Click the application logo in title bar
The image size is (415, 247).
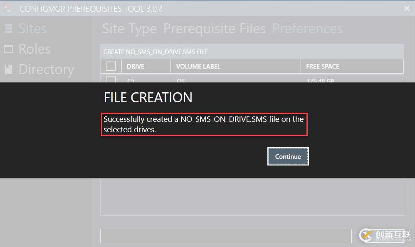click(x=8, y=8)
